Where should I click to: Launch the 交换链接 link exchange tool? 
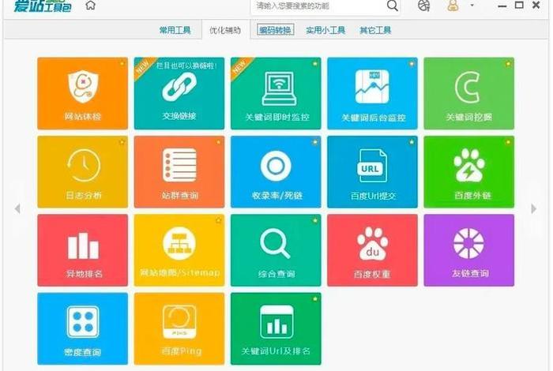pyautogui.click(x=179, y=93)
